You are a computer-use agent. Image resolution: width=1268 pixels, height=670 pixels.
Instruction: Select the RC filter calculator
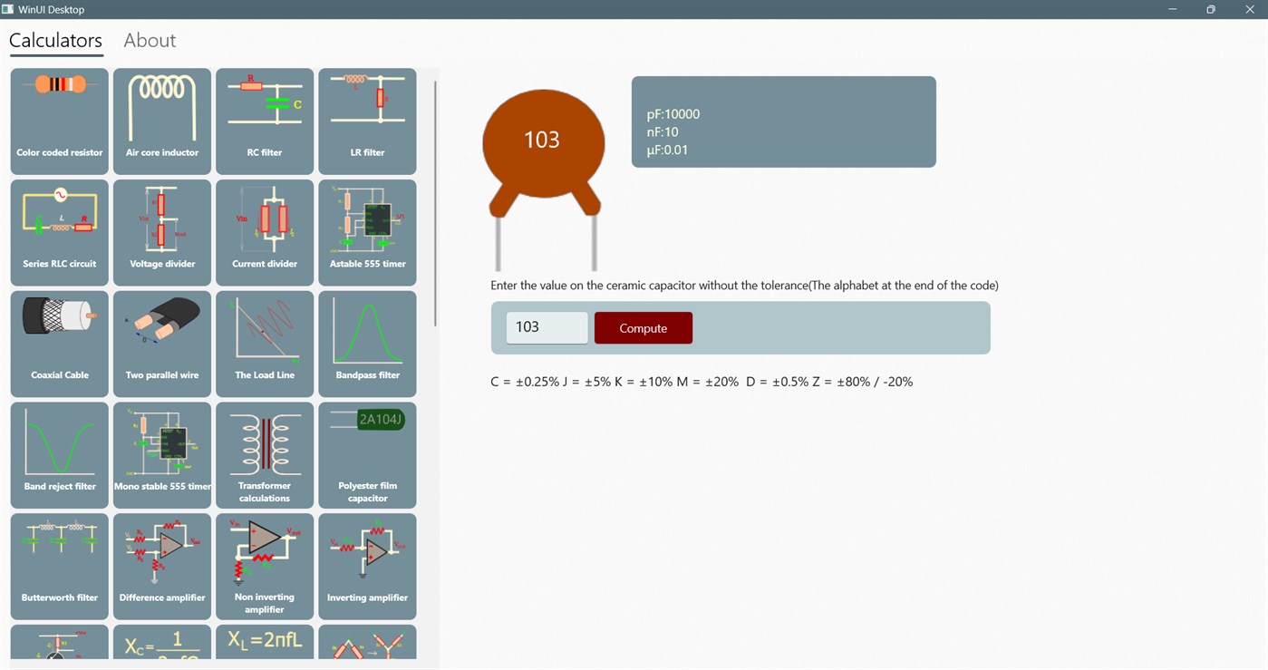[264, 121]
